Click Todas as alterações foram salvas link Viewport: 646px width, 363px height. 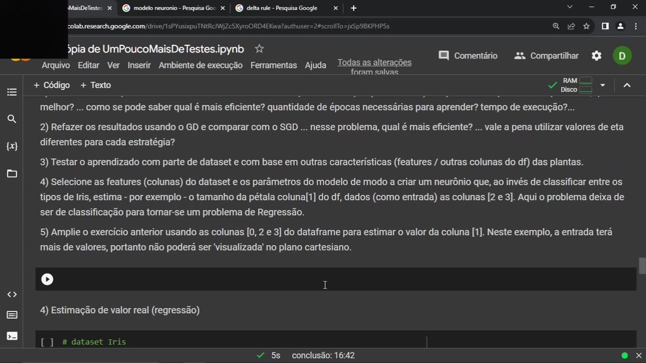[374, 67]
